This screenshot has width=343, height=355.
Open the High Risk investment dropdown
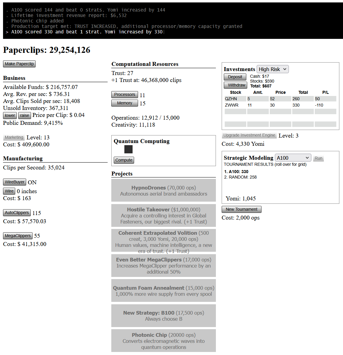coord(272,69)
